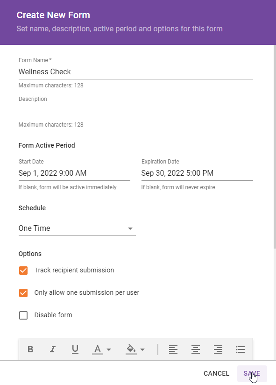Align text to the right

[x=218, y=349]
